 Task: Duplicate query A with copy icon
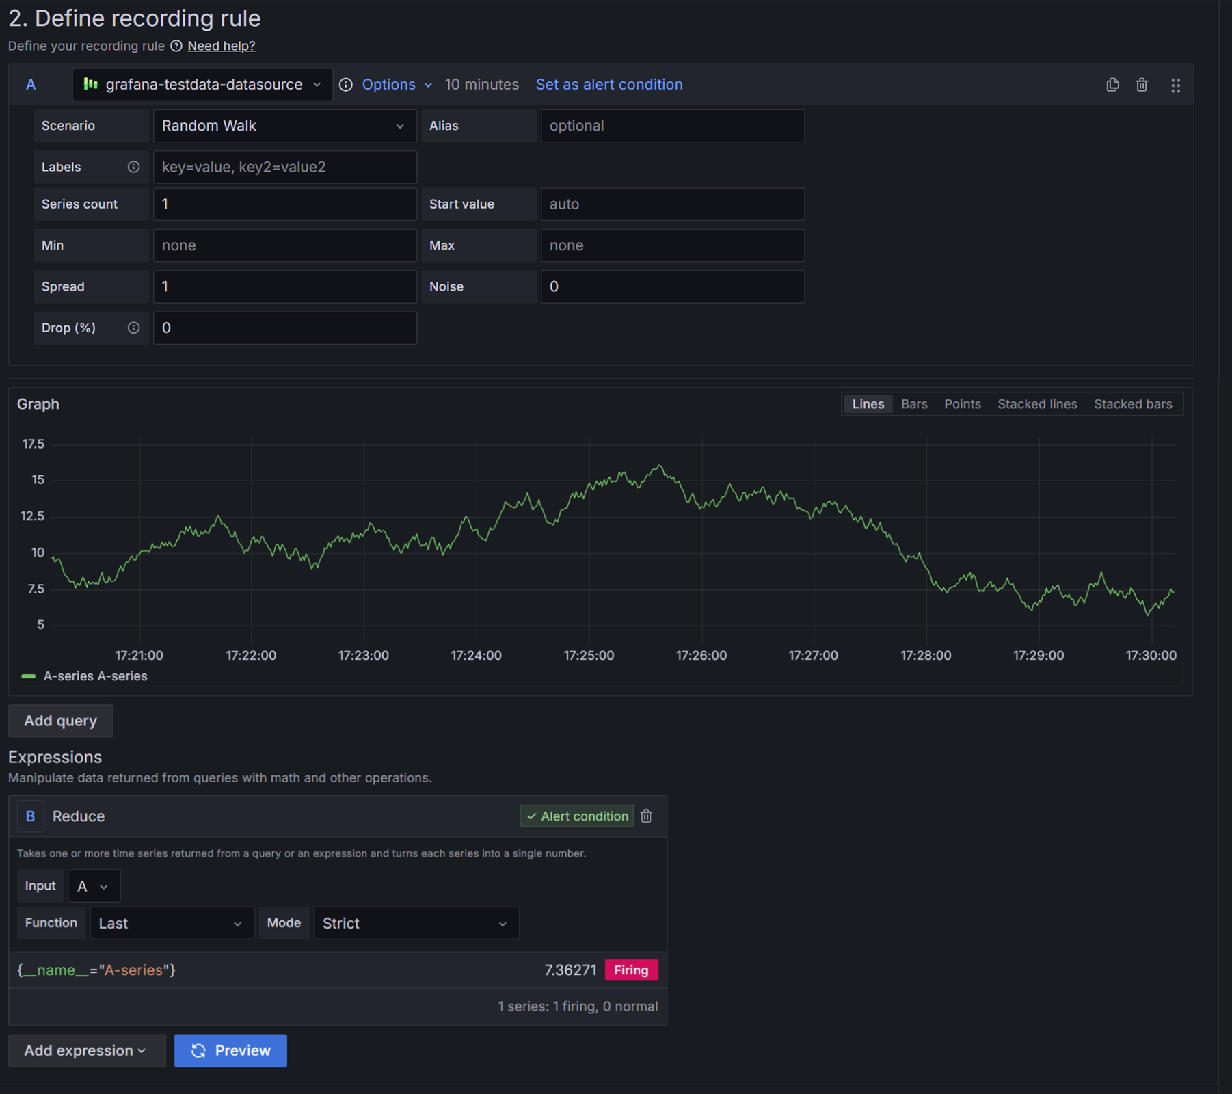coord(1112,85)
